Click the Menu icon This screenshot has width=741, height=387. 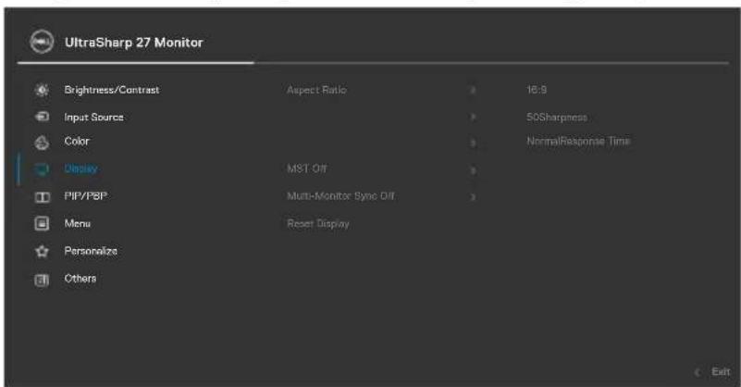pyautogui.click(x=42, y=223)
